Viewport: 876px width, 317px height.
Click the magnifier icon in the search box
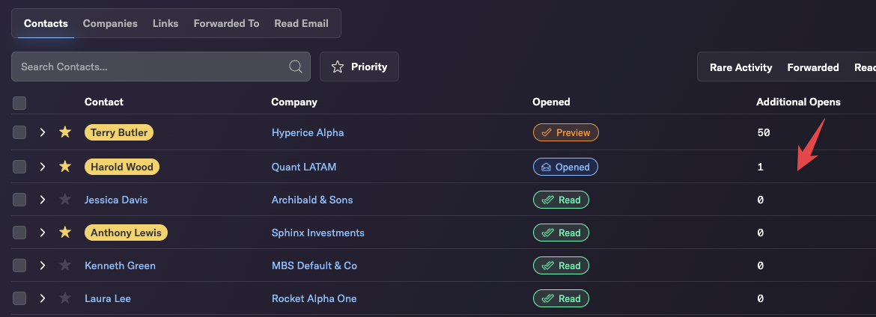296,67
